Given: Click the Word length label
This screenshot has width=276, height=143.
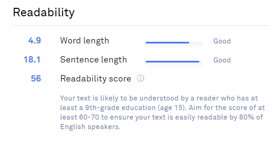Looking at the screenshot, I should [85, 41].
